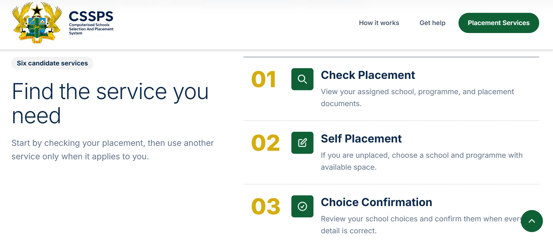Viewport: 553px width, 240px height.
Task: Open the Self Placement heading link
Action: 361,139
